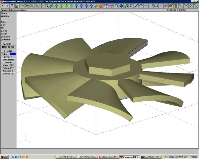The width and height of the screenshot is (199, 159).
Task: Click the straight line creation icon
Action: point(136,6)
